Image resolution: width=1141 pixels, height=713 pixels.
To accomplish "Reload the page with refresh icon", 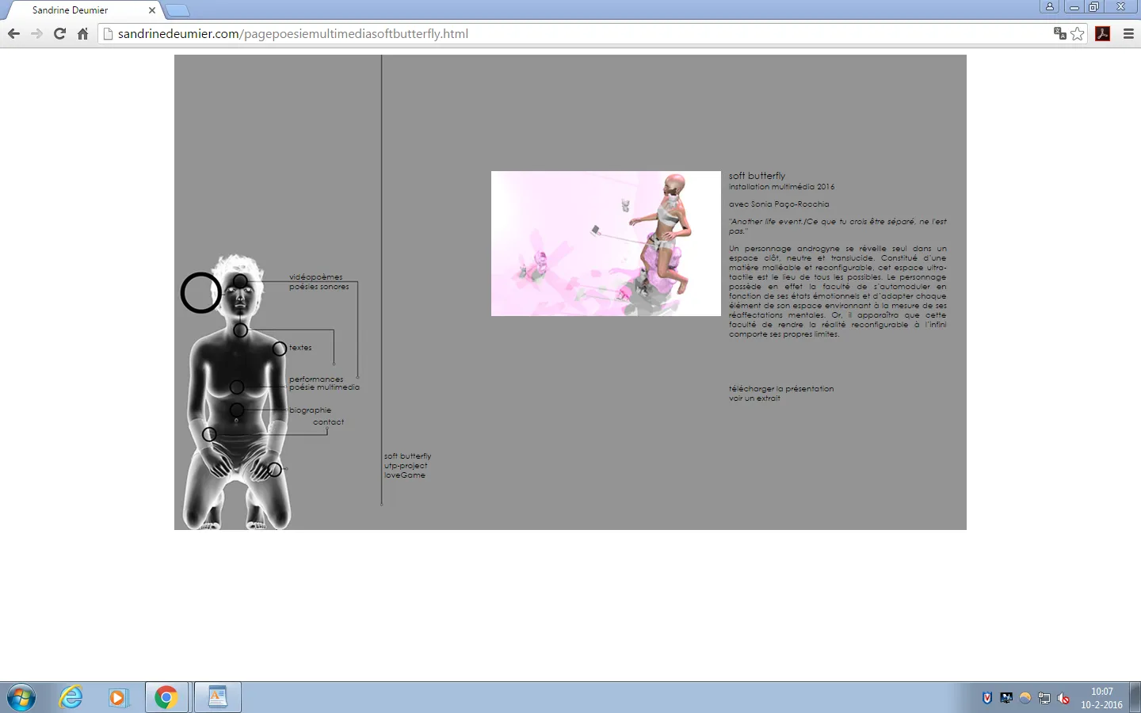I will click(59, 34).
